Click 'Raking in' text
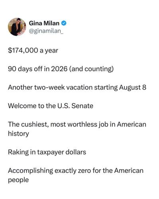159x199 pixels. tap(22, 152)
